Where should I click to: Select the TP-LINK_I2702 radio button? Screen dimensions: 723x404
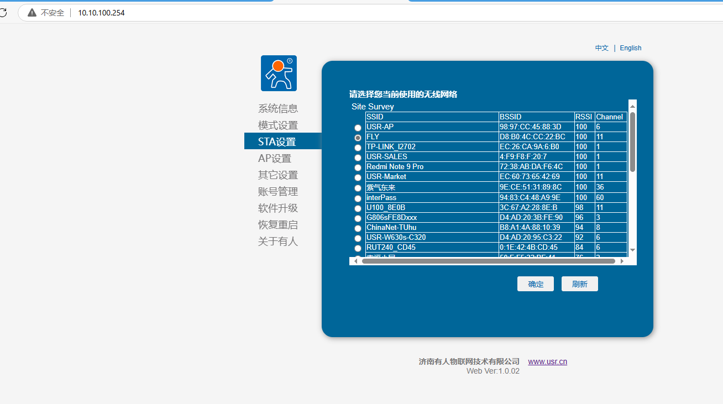[358, 148]
